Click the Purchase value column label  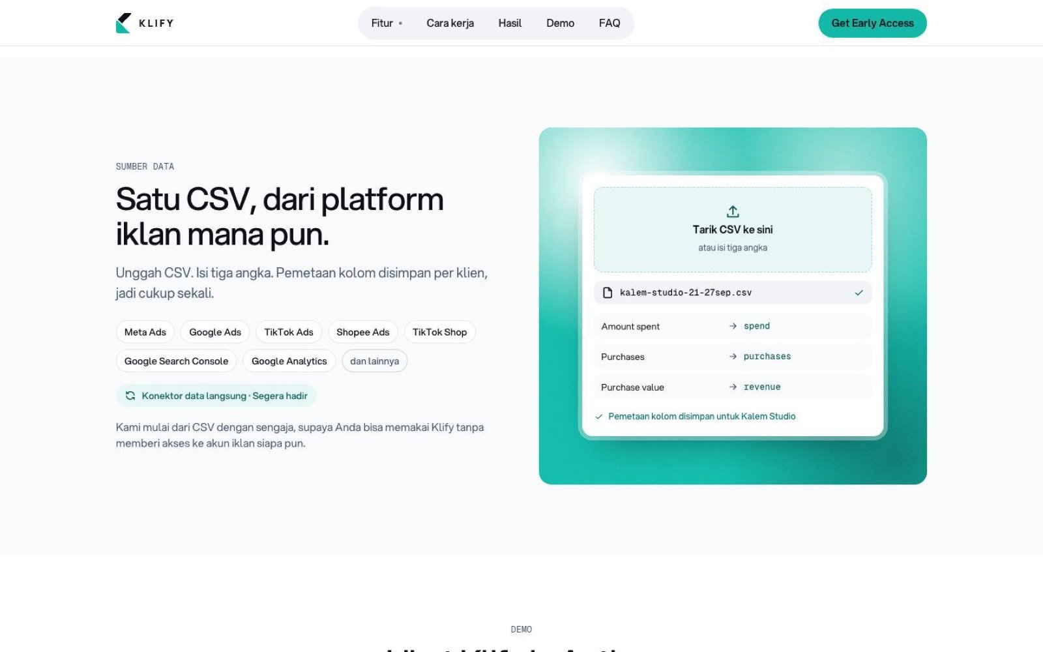pos(632,387)
